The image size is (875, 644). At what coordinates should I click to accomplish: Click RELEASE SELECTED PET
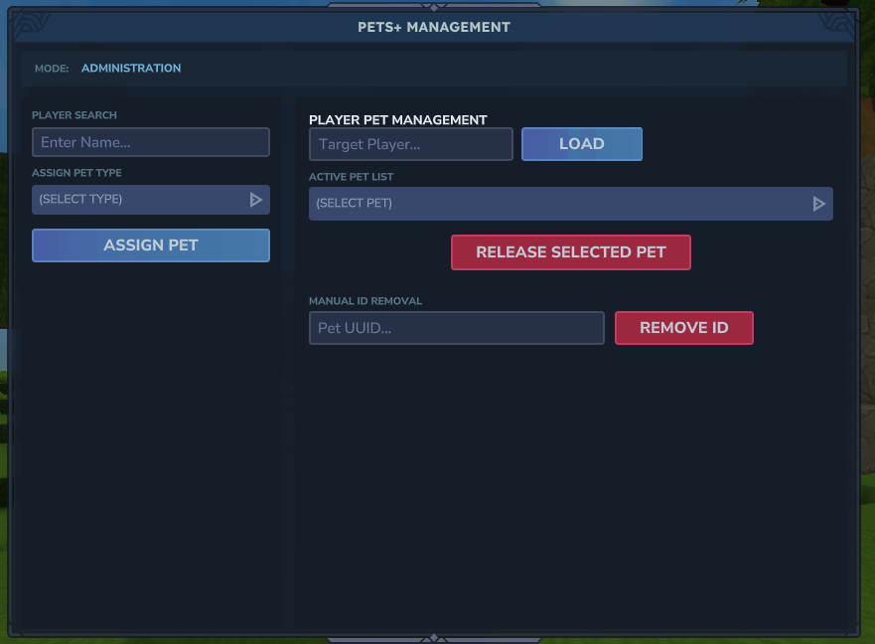click(x=570, y=251)
